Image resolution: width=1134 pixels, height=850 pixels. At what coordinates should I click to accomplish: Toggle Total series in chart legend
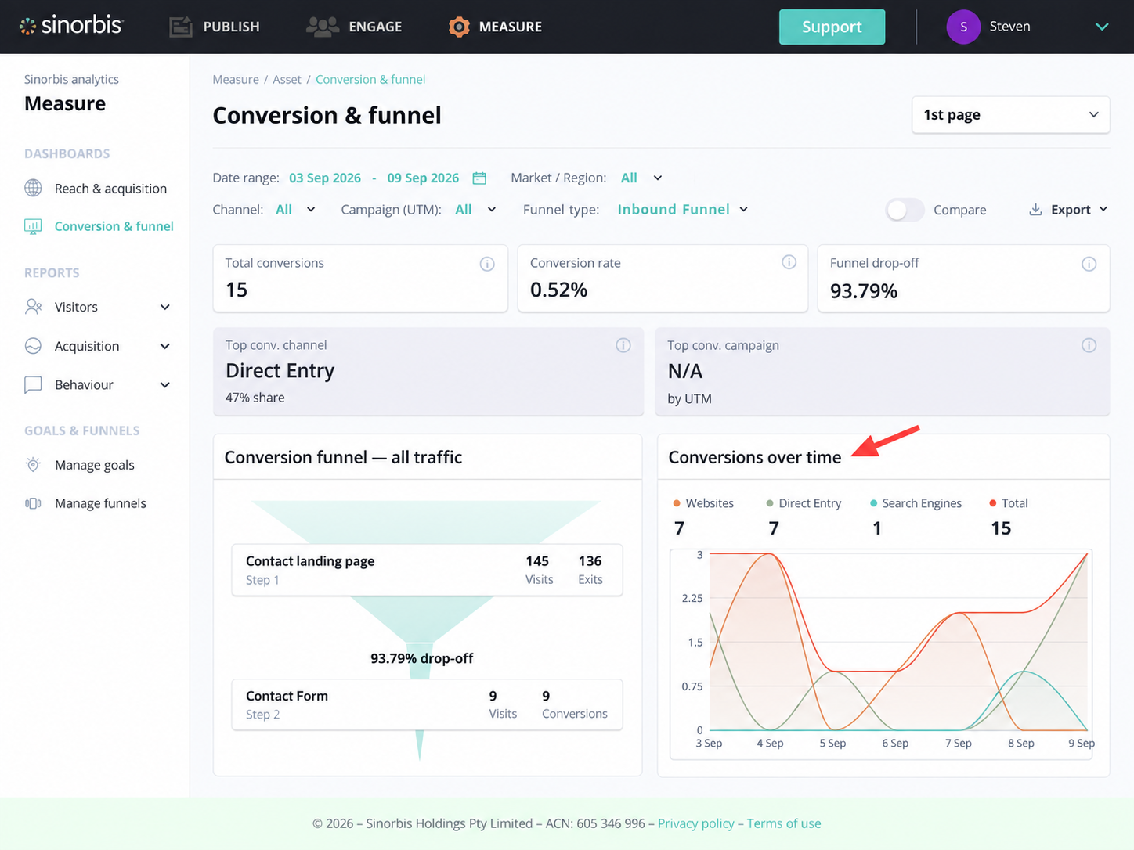click(1009, 503)
